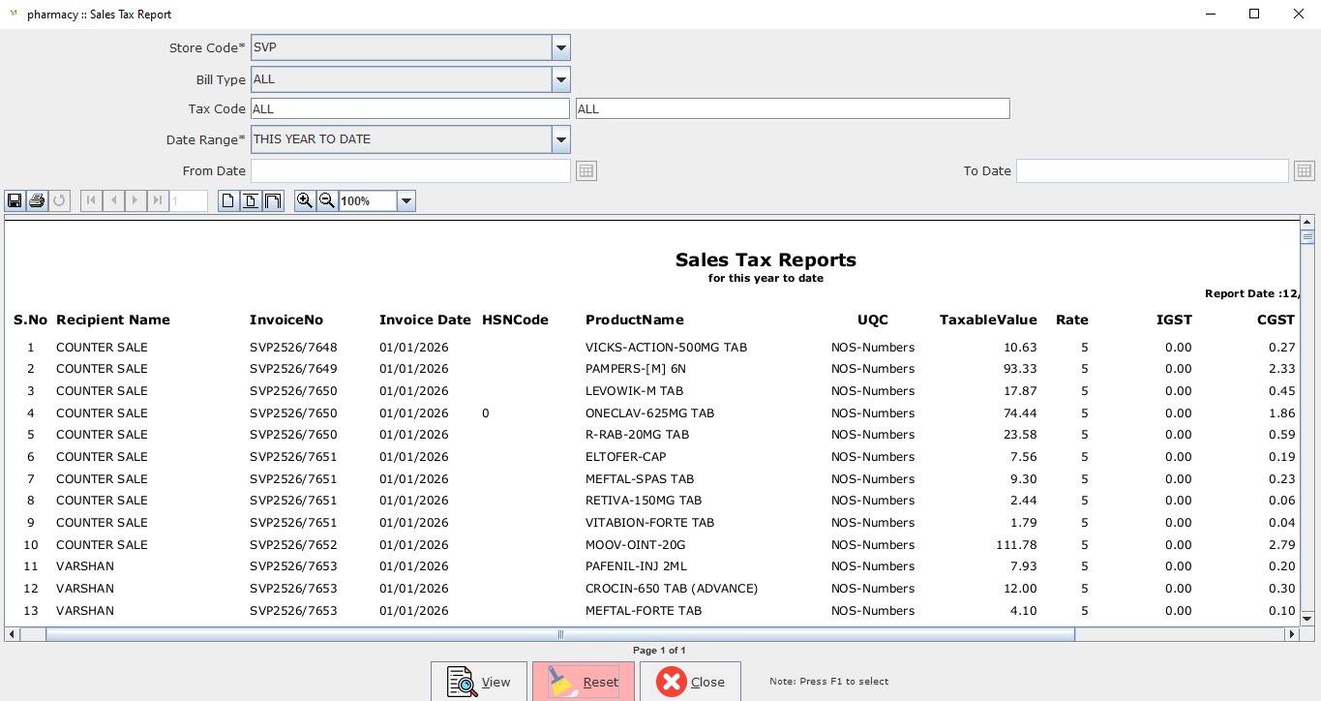Viewport: 1321px width, 701px height.
Task: Click into the To Date field
Action: click(1153, 171)
